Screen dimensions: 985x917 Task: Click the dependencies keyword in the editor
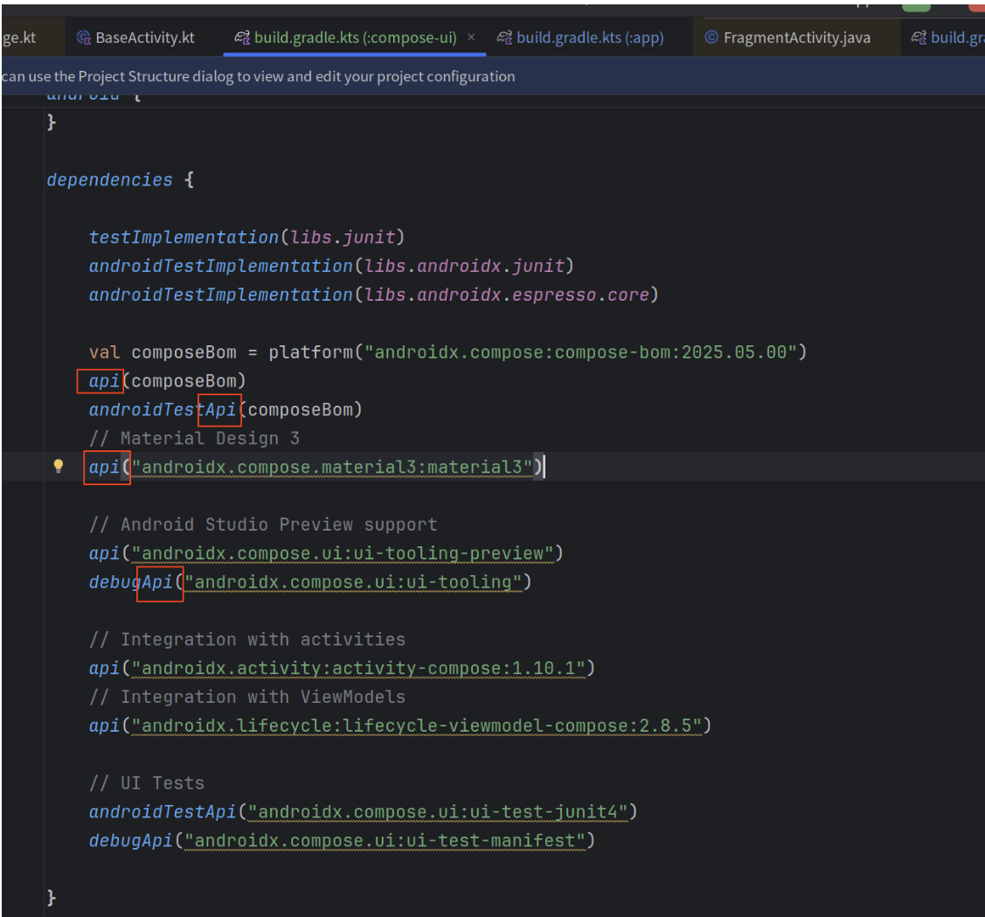tap(109, 179)
